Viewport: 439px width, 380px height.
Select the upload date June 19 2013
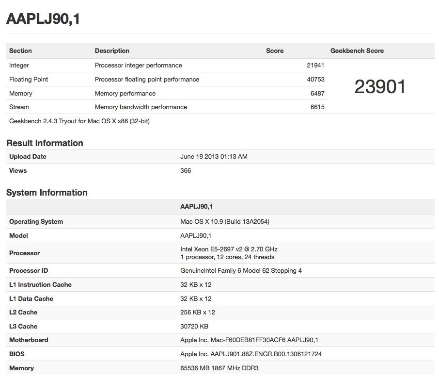click(214, 157)
